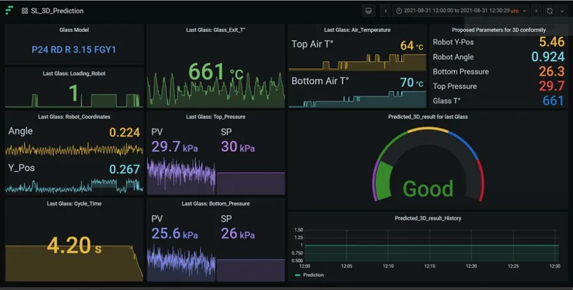
Task: Click the Bottom Air T° value 70 °C
Action: [411, 83]
